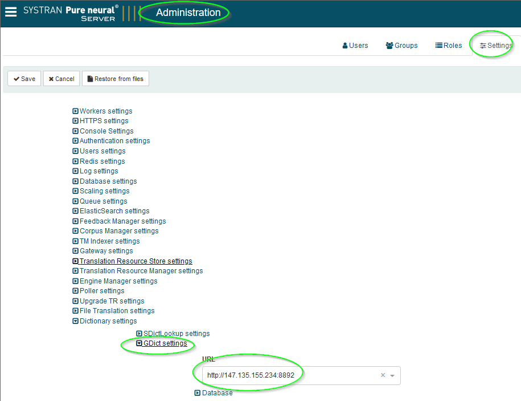This screenshot has width=521, height=401.
Task: Open File Translation settings section
Action: [x=117, y=311]
